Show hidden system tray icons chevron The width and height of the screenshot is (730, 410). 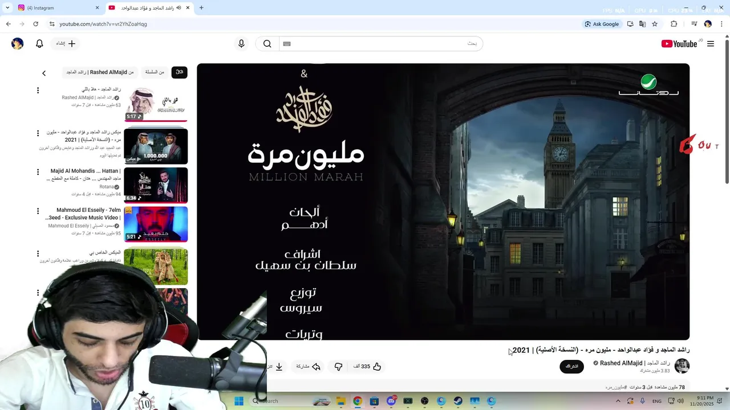tap(618, 401)
